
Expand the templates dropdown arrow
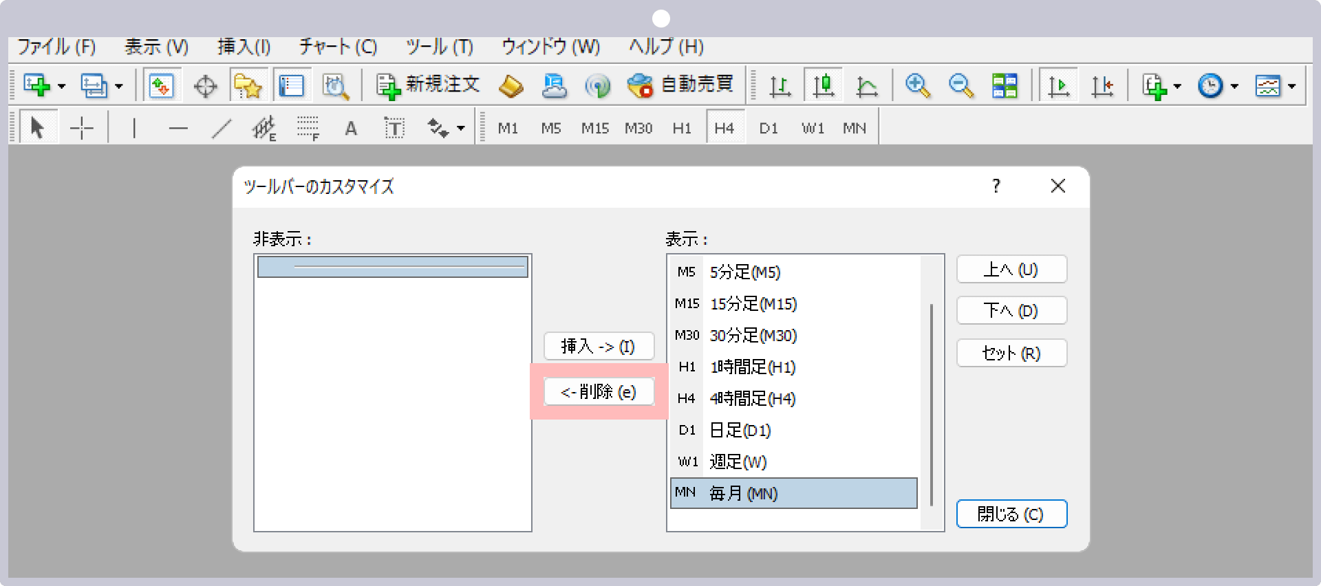(1291, 87)
